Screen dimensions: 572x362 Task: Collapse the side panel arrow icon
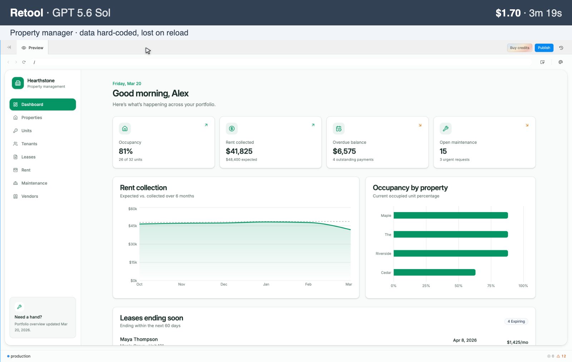(9, 47)
